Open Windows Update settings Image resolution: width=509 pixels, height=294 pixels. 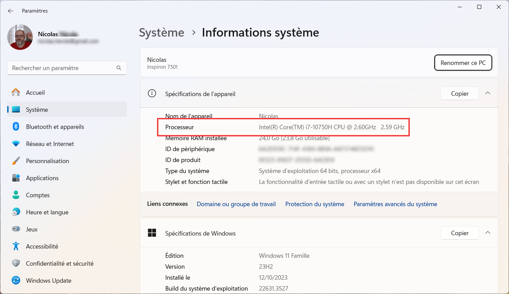[67, 281]
